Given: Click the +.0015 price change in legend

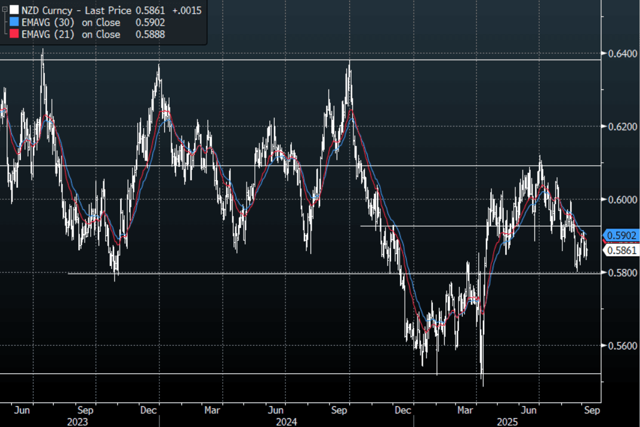Looking at the screenshot, I should point(187,10).
